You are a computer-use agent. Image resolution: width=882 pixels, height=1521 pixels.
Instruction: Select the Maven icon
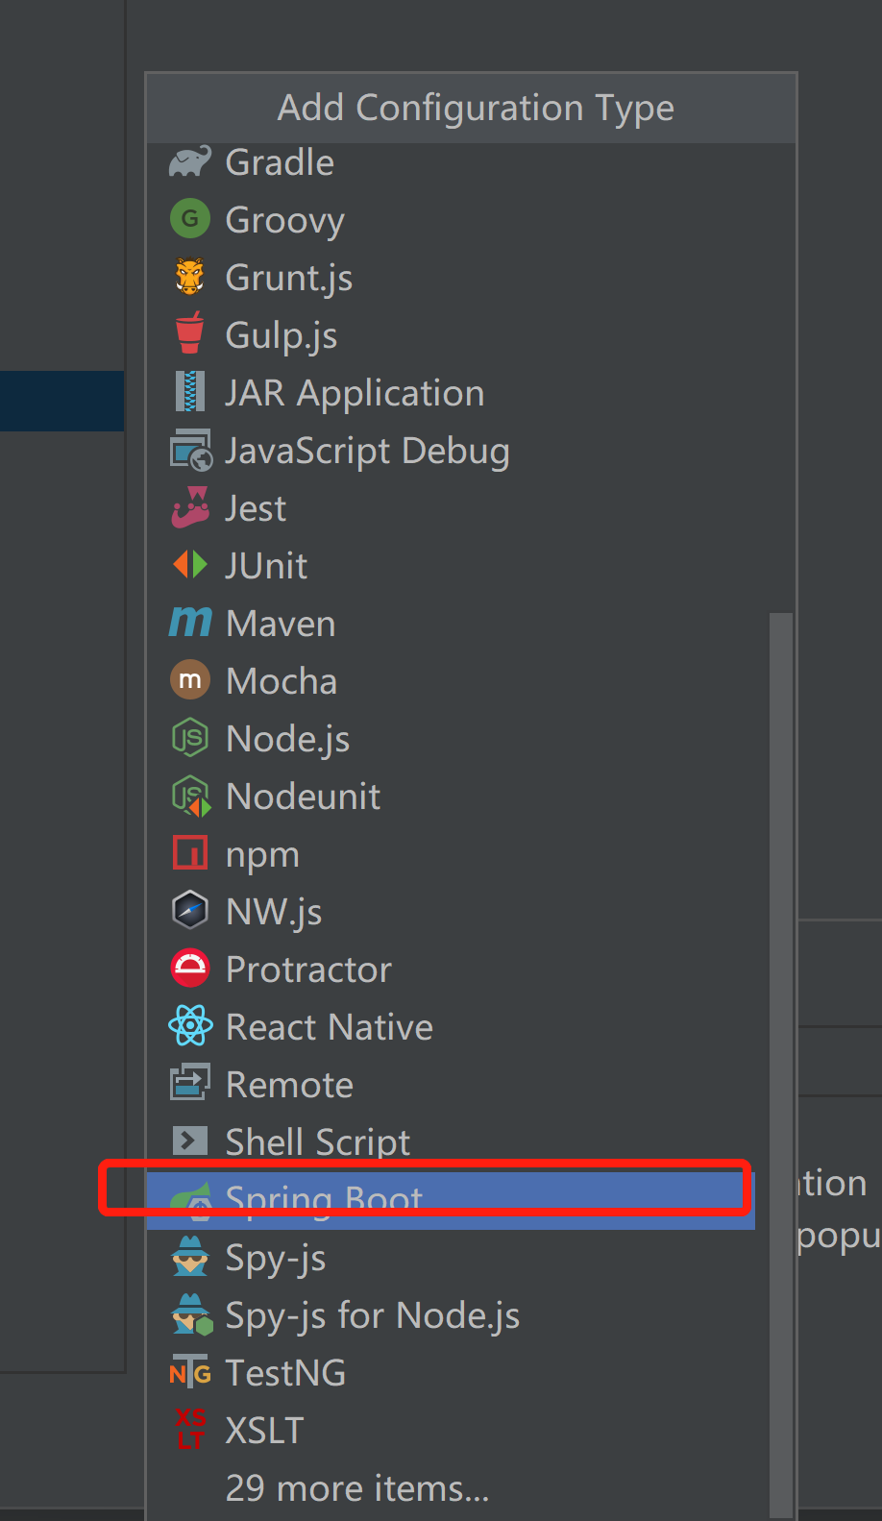(189, 623)
